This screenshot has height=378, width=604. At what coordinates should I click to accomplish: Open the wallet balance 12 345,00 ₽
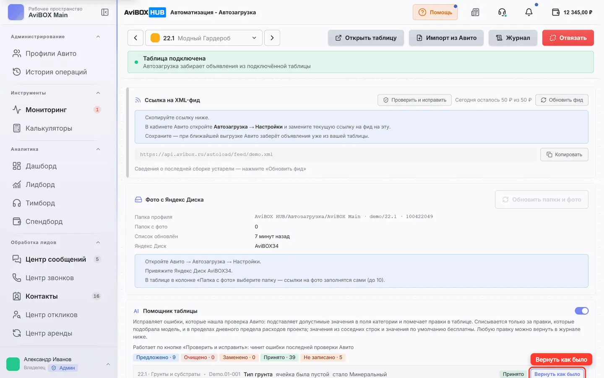pos(572,12)
